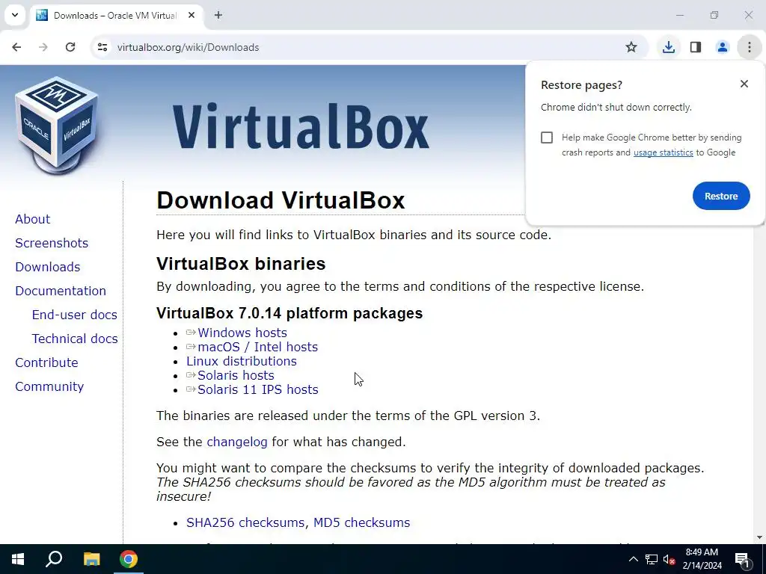
Task: Check the send crash reports checkbox
Action: [547, 138]
